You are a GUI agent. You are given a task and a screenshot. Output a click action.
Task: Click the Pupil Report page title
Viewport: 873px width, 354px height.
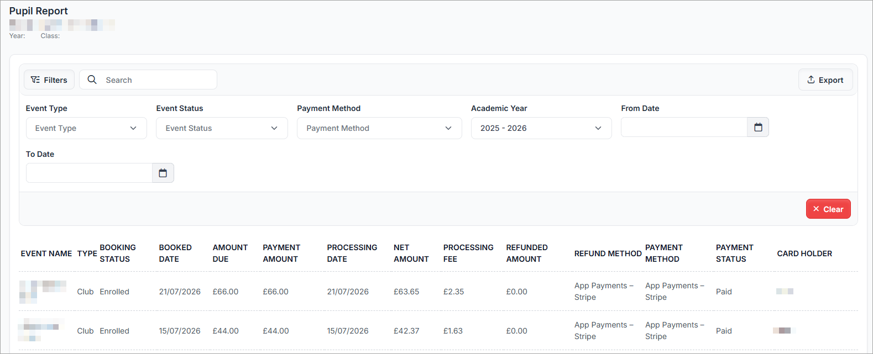[39, 11]
